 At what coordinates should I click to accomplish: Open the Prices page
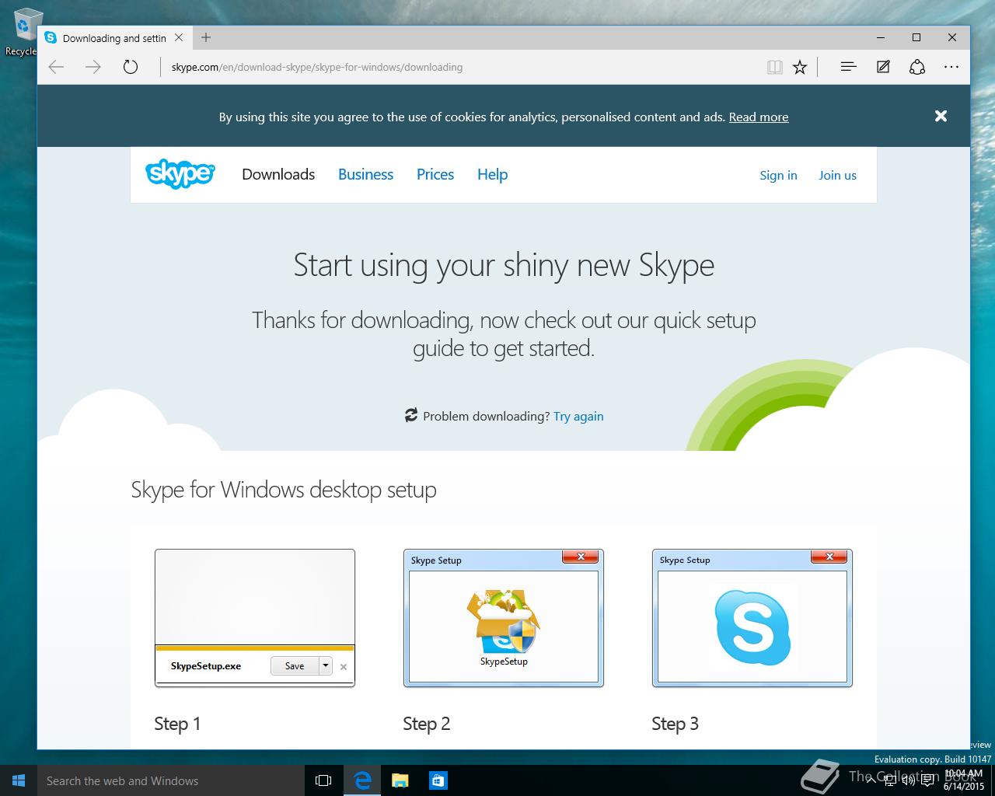(435, 174)
